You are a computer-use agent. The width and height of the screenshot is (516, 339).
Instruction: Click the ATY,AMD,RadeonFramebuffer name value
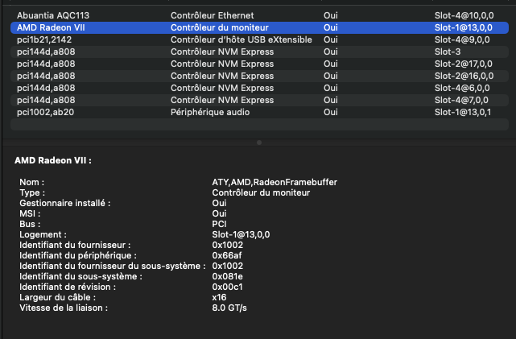275,182
